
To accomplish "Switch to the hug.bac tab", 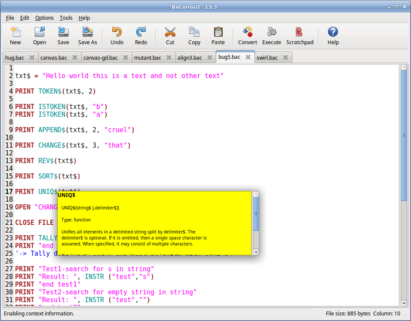I will coord(15,58).
